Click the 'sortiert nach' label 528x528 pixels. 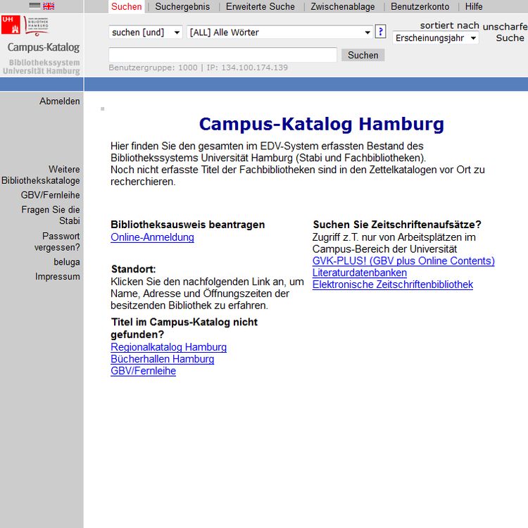pos(449,25)
